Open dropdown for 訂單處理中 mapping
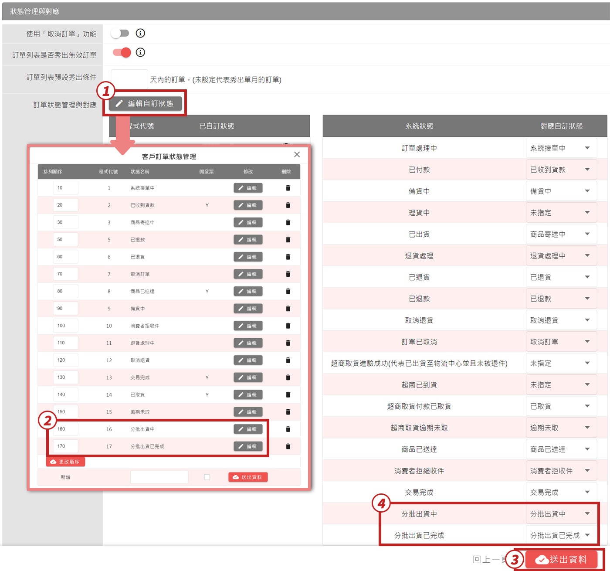The image size is (610, 571). click(561, 148)
